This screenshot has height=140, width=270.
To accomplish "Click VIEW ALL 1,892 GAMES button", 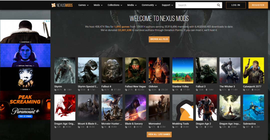I will [x=159, y=134].
